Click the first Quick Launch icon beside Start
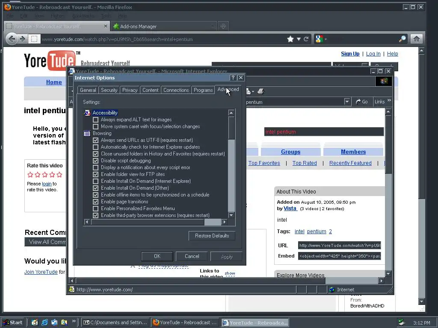The image size is (438, 328). click(35, 322)
